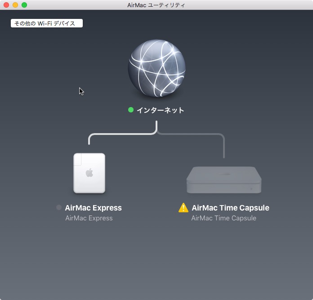The image size is (313, 300).
Task: Select the AirMac Time Capsule device icon
Action: click(x=224, y=180)
